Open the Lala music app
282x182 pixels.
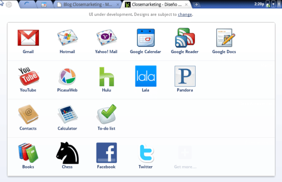click(146, 76)
